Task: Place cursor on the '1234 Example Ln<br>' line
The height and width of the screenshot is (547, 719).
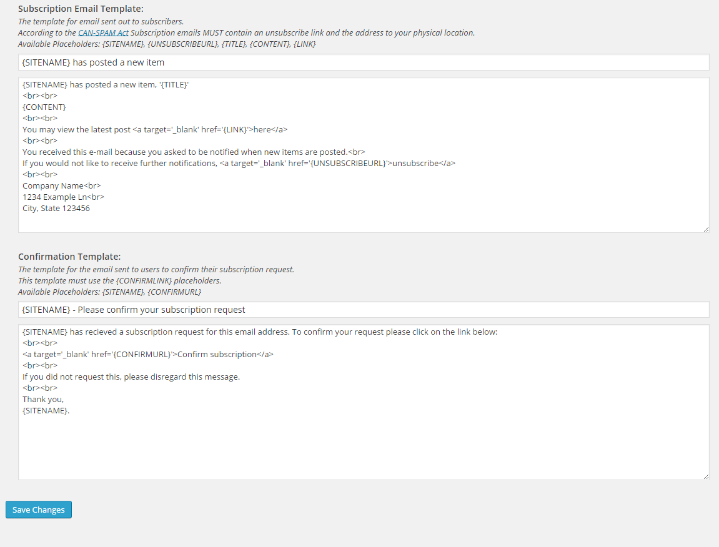Action: point(63,197)
